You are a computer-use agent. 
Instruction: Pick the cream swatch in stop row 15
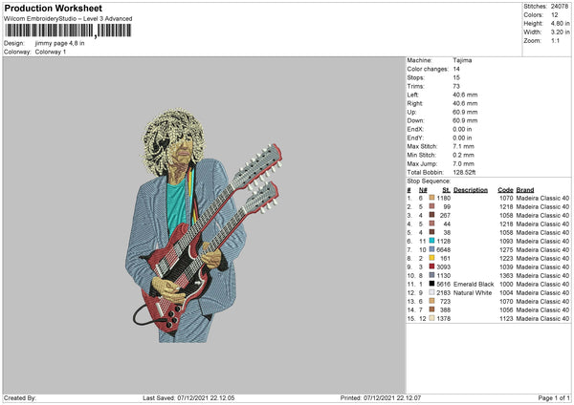click(431, 318)
